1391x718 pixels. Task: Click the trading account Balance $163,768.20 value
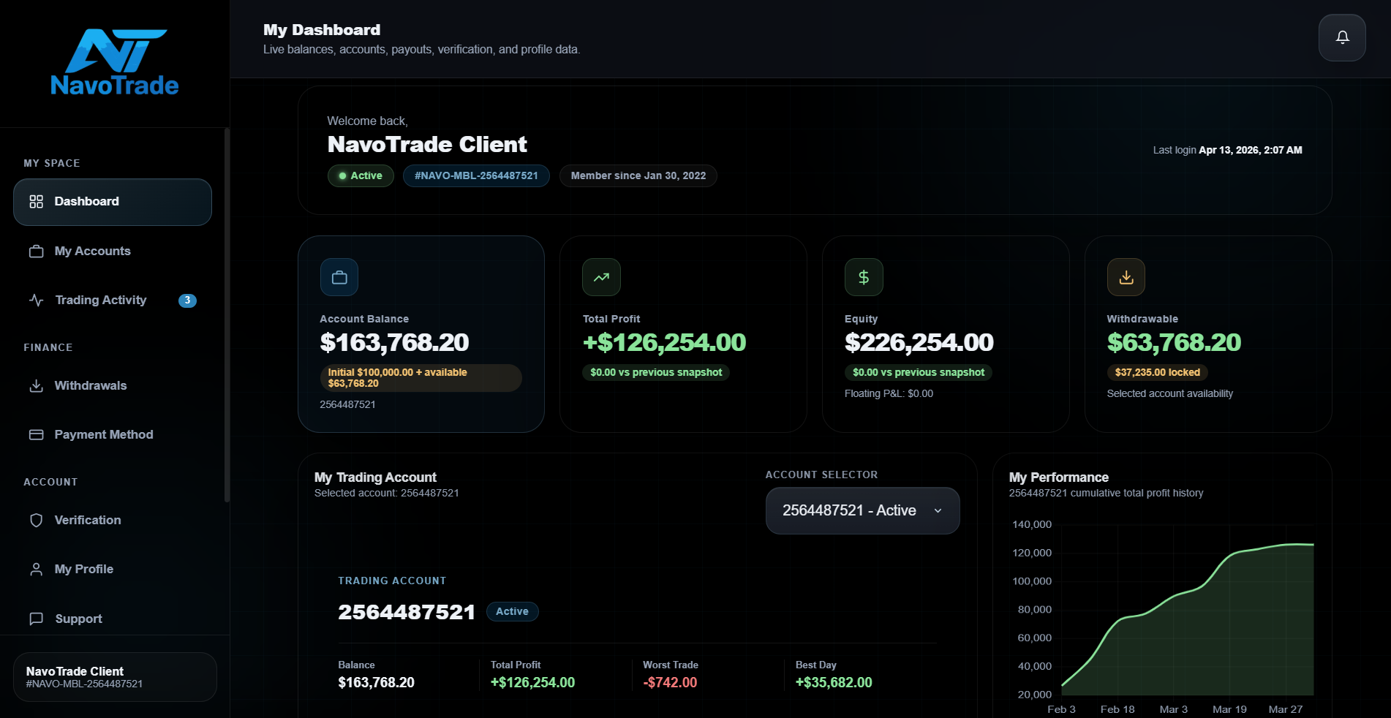point(376,683)
